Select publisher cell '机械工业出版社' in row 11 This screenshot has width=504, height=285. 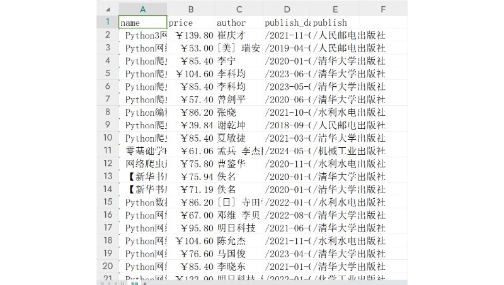pyautogui.click(x=335, y=151)
